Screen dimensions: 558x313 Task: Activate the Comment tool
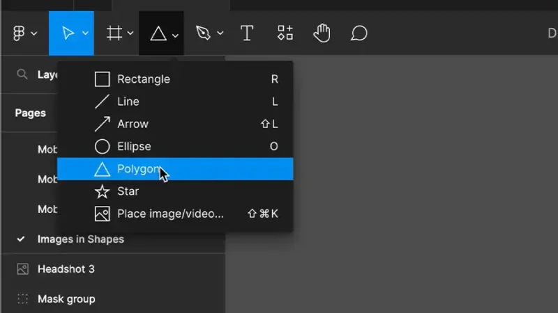359,33
